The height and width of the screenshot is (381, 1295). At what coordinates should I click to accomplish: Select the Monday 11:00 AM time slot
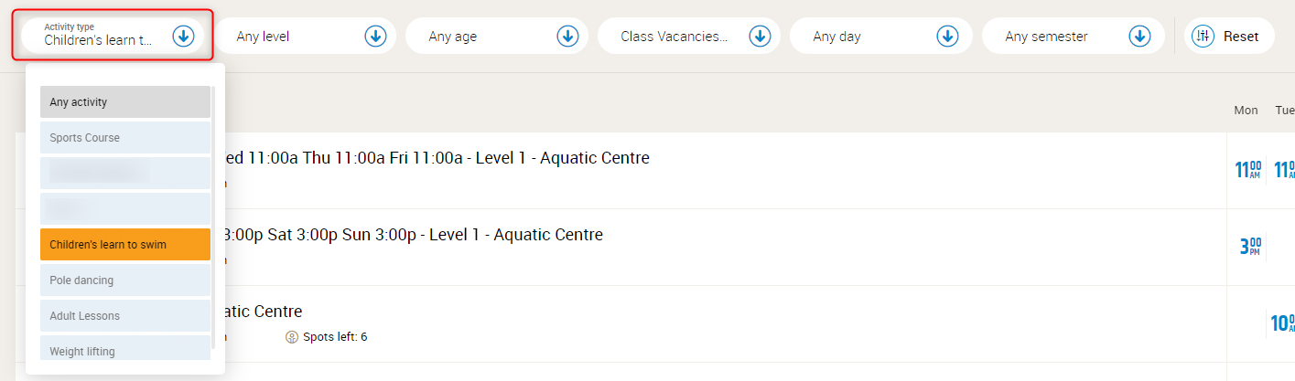(1247, 170)
